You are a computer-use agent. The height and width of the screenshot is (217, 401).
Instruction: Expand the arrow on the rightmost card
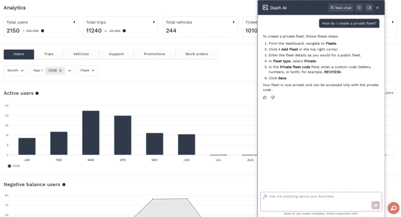393,22
